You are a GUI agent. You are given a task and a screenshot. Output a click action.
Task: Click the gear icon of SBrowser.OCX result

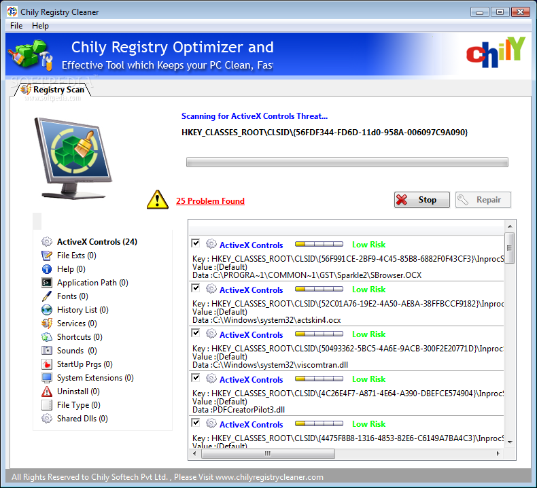tap(211, 244)
